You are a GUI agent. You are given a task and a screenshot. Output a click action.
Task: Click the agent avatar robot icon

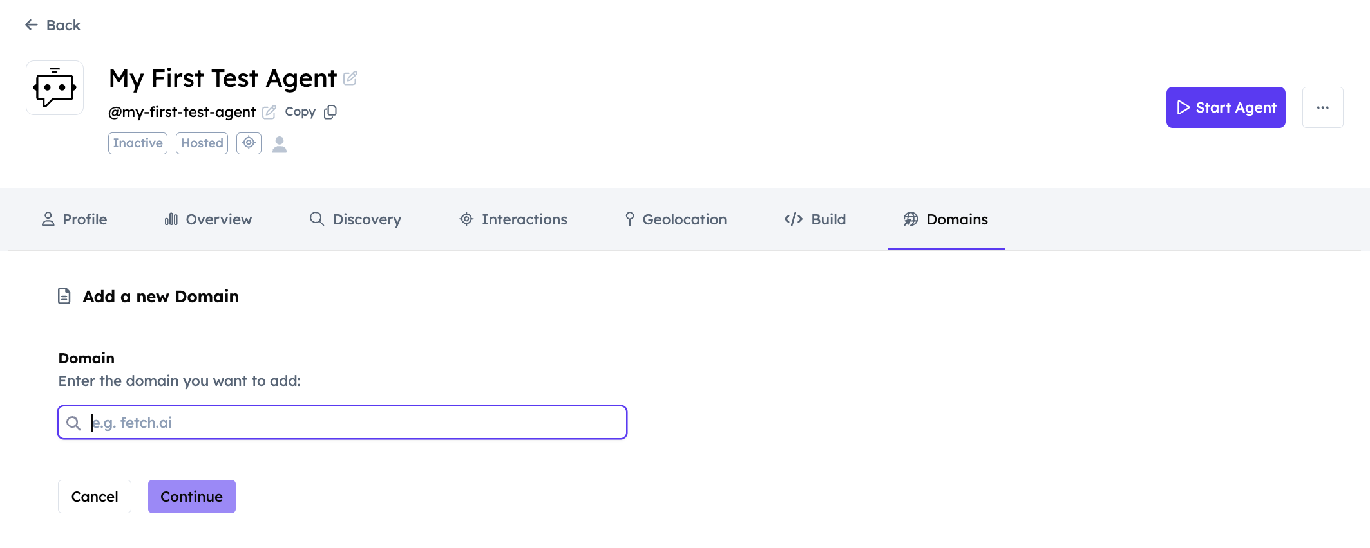pos(55,88)
